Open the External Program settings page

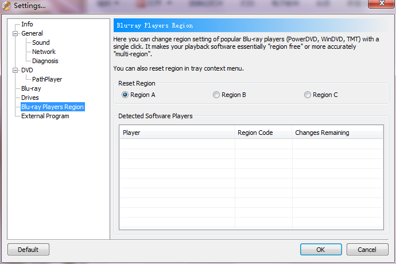tap(45, 116)
